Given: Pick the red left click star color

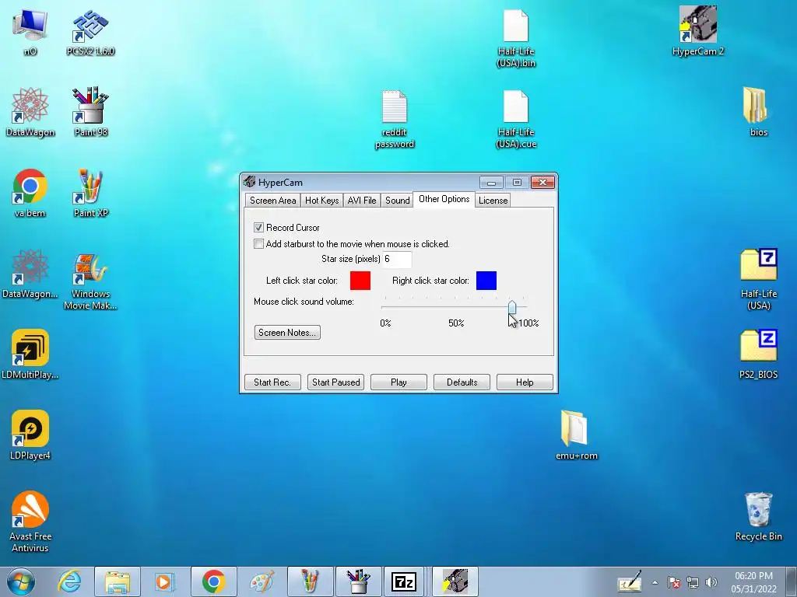Looking at the screenshot, I should click(x=360, y=280).
